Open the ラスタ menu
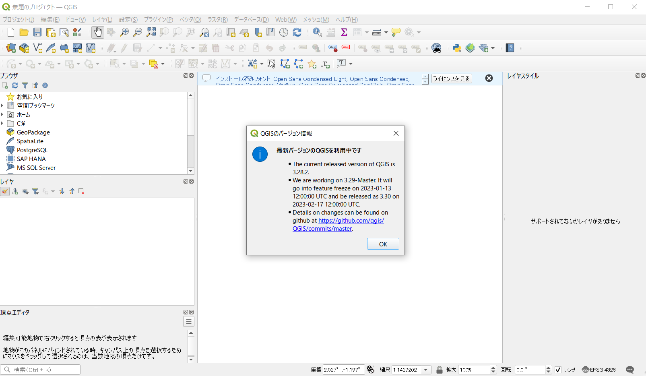 click(x=218, y=19)
